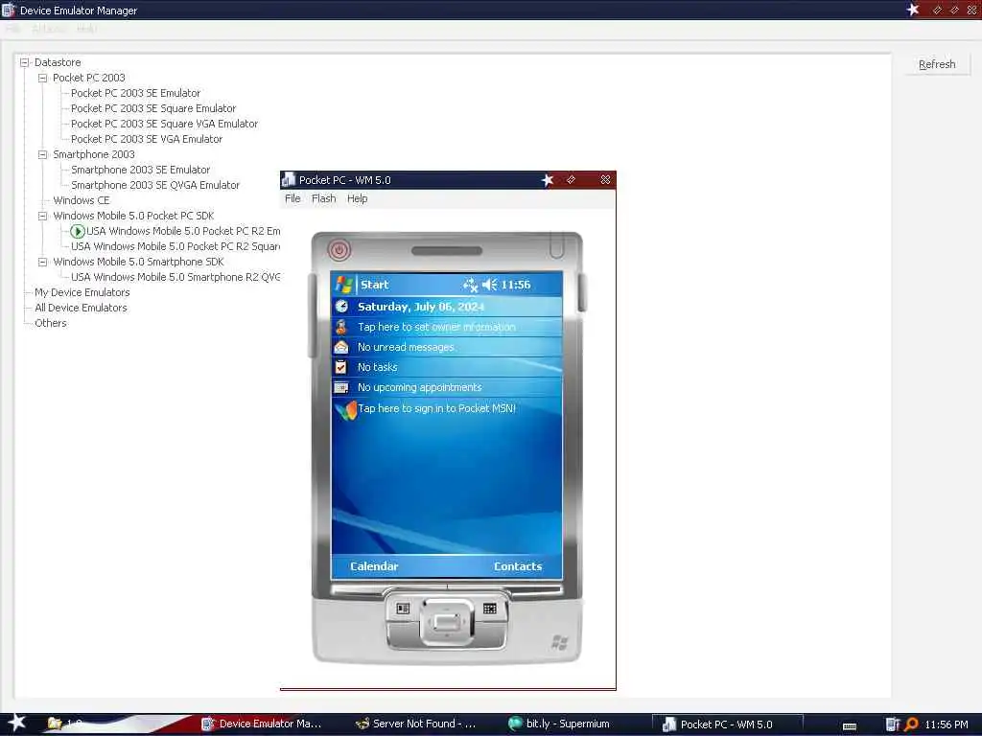The image size is (982, 736).
Task: Tap the tasks checkmark icon
Action: [341, 367]
